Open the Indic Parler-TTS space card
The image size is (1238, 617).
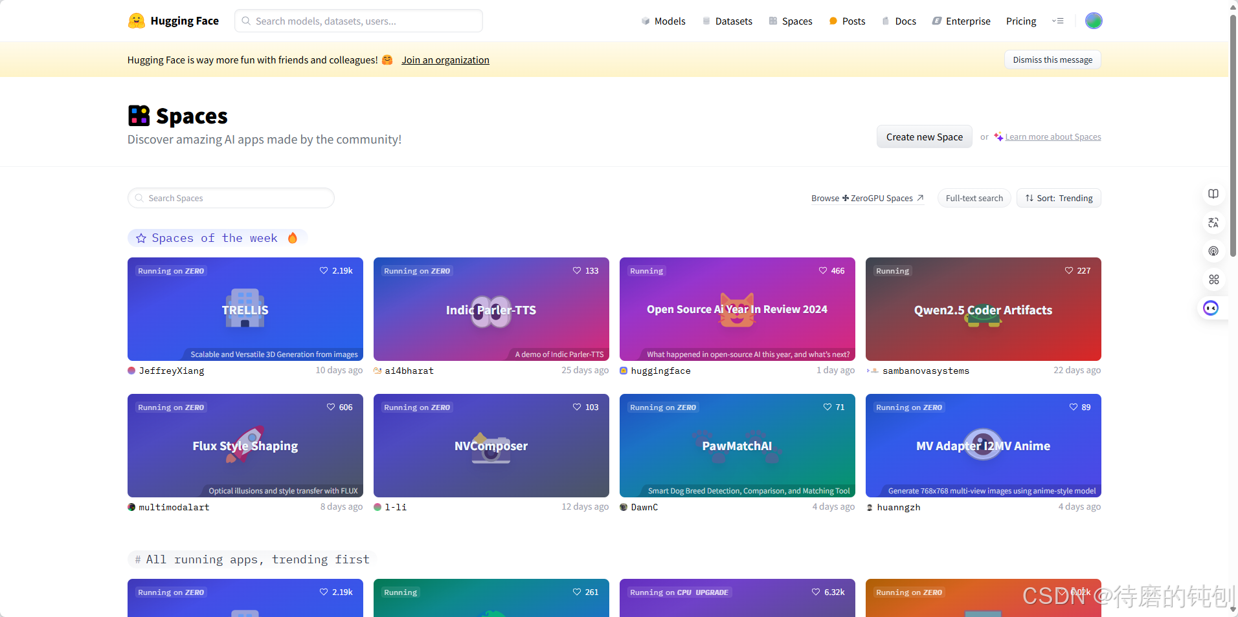click(x=491, y=309)
